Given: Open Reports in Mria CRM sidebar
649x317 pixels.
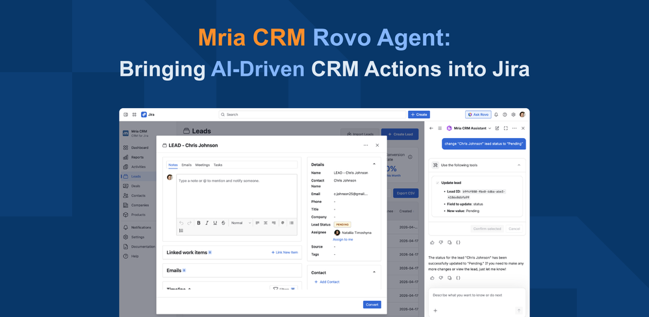Looking at the screenshot, I should (x=133, y=158).
